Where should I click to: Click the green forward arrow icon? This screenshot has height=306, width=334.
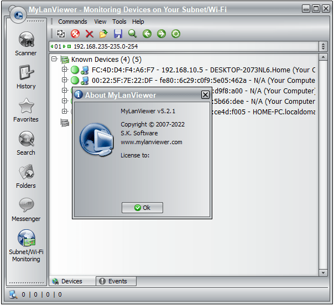161,34
